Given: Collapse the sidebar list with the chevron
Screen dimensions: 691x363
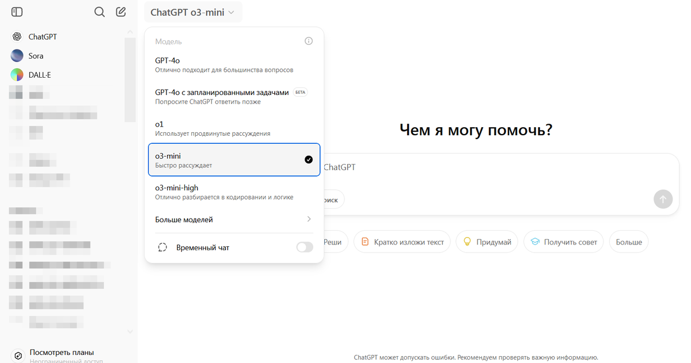Looking at the screenshot, I should pyautogui.click(x=130, y=331).
